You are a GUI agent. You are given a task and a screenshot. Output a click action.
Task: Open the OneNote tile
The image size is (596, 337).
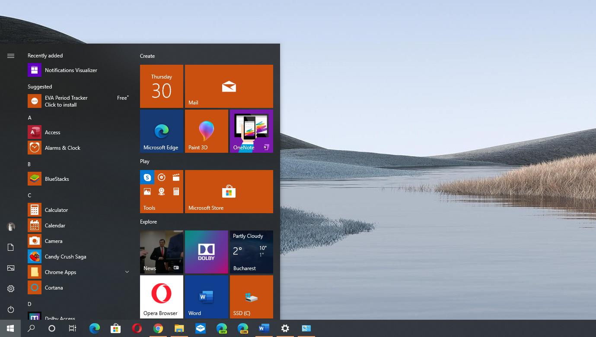point(252,131)
